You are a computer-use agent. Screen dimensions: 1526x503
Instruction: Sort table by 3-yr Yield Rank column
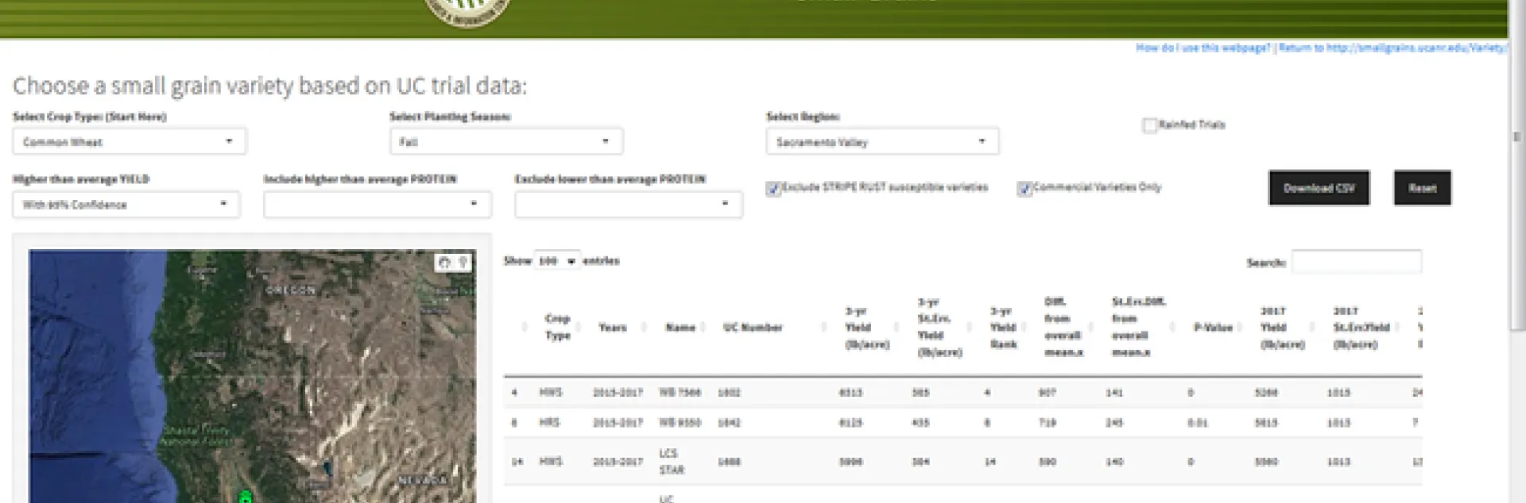[1003, 327]
